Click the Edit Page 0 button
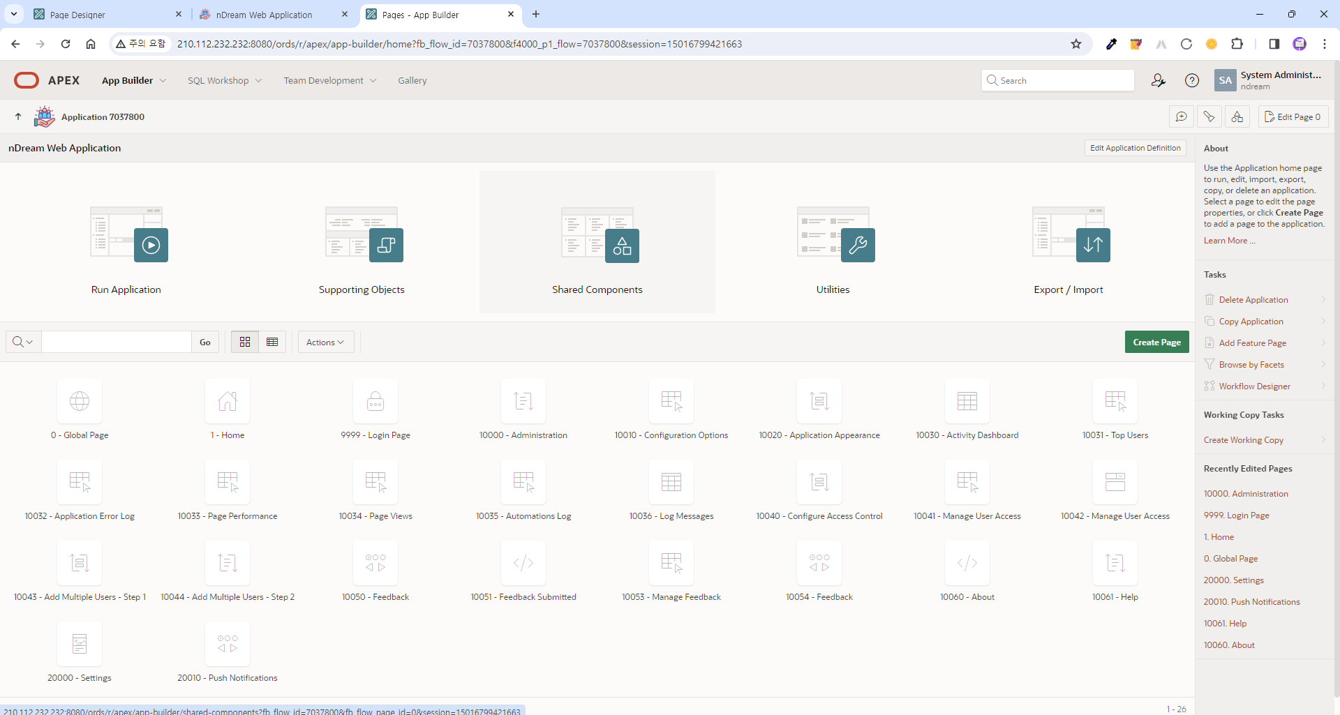This screenshot has height=715, width=1340. (x=1293, y=116)
